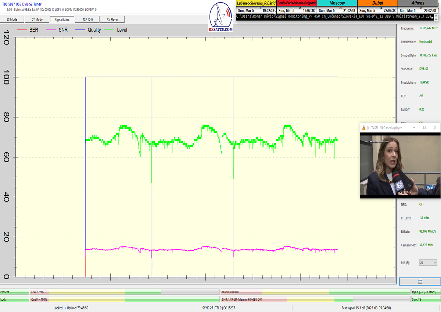The image size is (441, 312).
Task: Open the MIS stream dropdown
Action: (x=429, y=262)
